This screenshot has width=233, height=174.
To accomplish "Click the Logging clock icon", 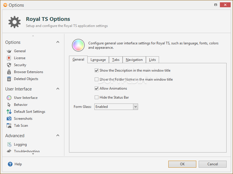I will (x=9, y=144).
